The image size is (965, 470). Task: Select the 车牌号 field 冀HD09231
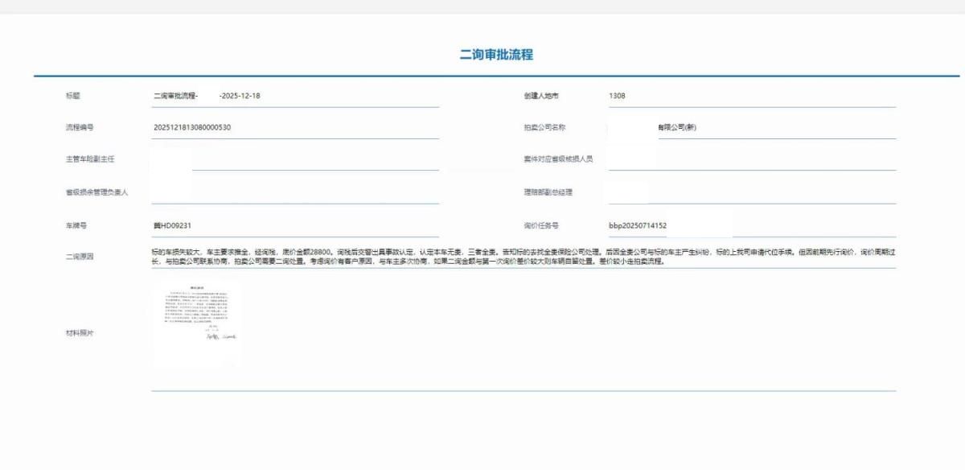point(294,226)
